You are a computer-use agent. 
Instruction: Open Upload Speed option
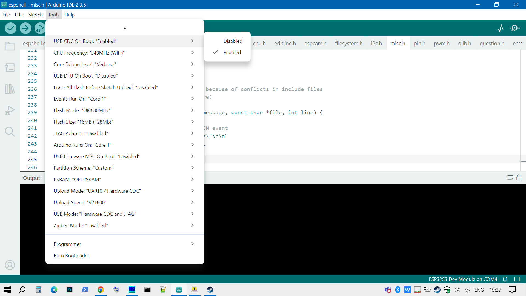[x=125, y=202]
